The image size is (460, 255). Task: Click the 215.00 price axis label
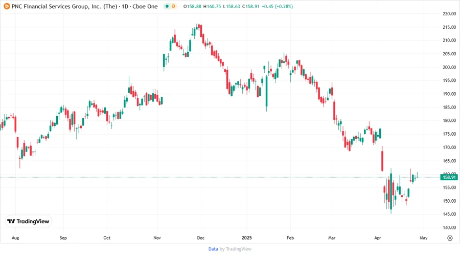pyautogui.click(x=449, y=27)
